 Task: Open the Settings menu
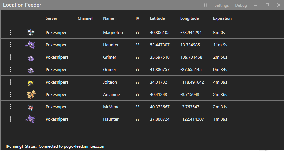pyautogui.click(x=222, y=5)
